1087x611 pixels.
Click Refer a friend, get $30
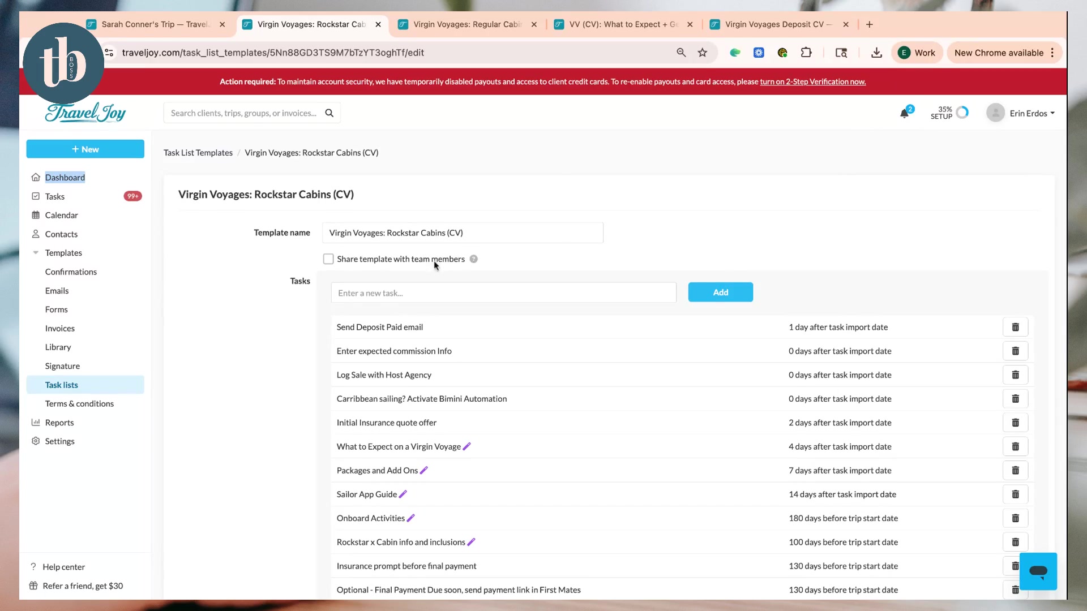point(83,586)
